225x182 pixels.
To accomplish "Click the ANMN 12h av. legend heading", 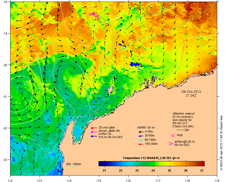I will tap(146, 127).
